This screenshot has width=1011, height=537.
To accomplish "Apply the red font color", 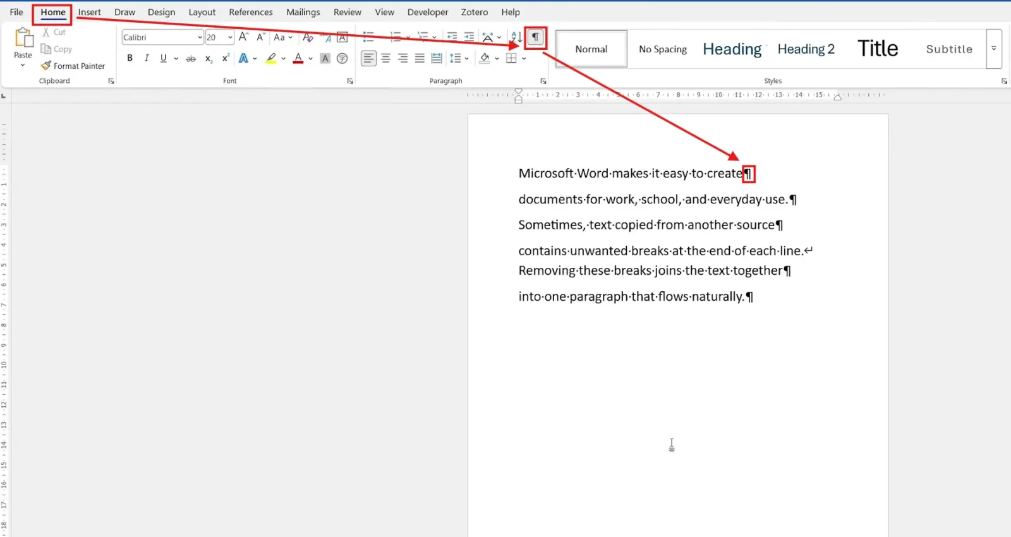I will point(298,58).
